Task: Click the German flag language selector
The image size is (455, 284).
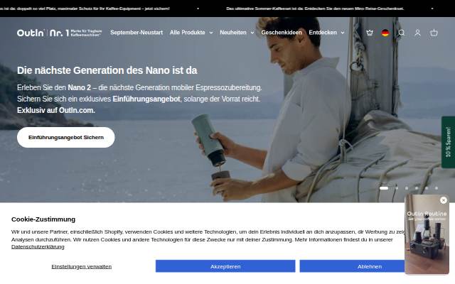Action: pyautogui.click(x=385, y=33)
